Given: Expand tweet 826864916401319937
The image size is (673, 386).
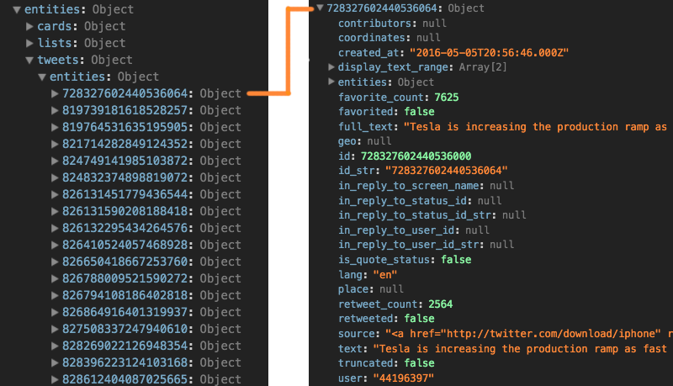Looking at the screenshot, I should (55, 312).
